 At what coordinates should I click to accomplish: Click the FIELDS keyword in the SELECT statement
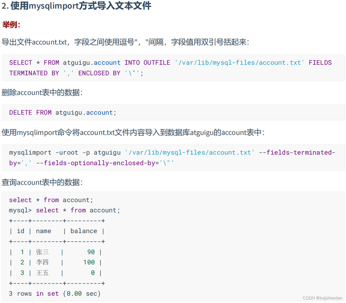[x=320, y=63]
